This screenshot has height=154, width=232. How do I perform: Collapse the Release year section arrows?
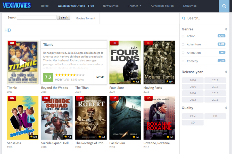[x=226, y=72]
